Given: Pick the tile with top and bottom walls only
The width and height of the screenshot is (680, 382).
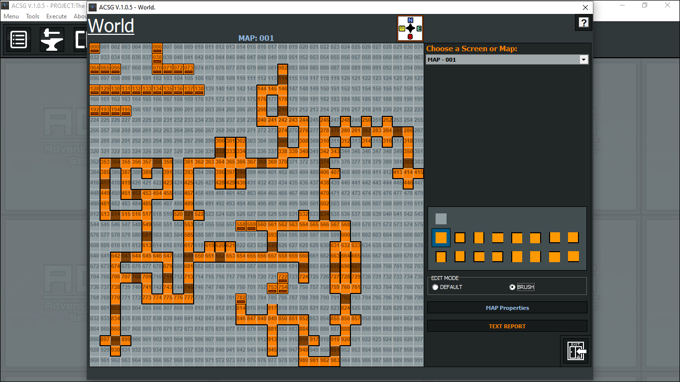Looking at the screenshot, I should click(498, 238).
